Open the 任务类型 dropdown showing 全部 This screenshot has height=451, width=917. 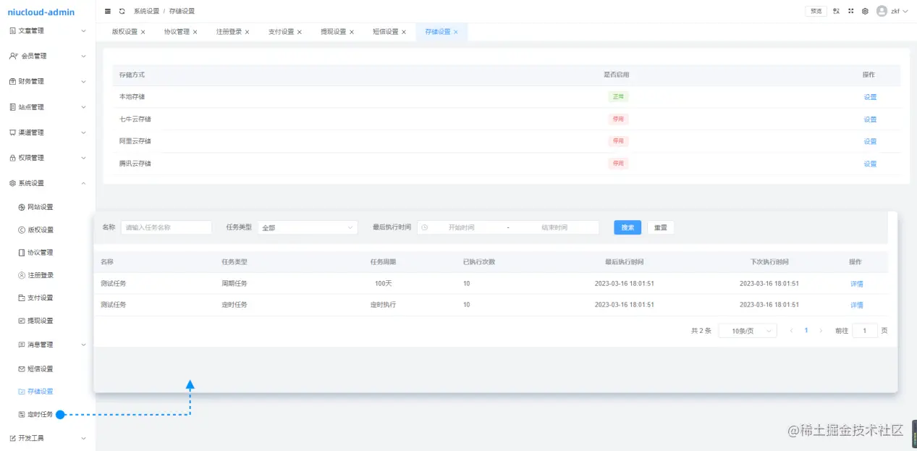(308, 227)
